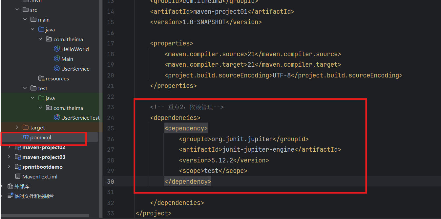Viewport: 441px width, 219px height.
Task: Click line number 24 in the gutter
Action: point(111,118)
